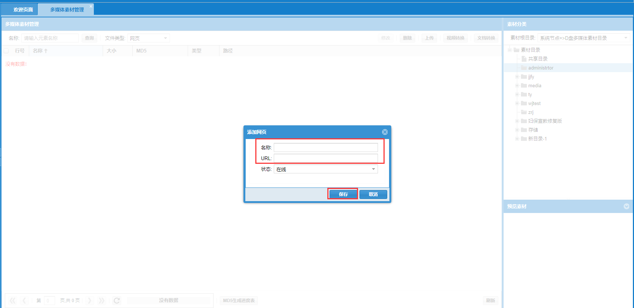The width and height of the screenshot is (634, 308).
Task: Select the ty folder label
Action: click(x=530, y=94)
